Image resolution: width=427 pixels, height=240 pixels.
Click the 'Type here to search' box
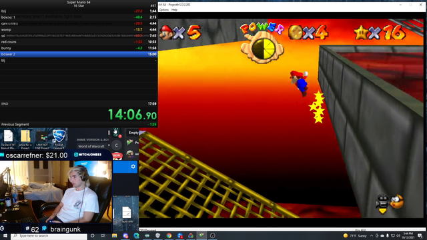[x=49, y=236]
